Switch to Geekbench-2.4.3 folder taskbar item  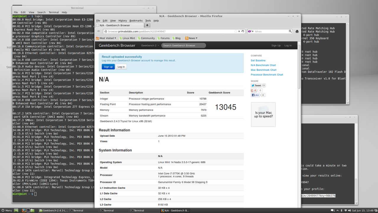click(x=54, y=211)
